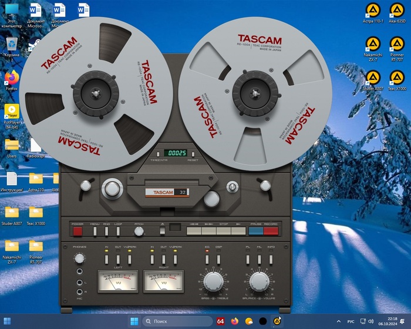Toggle the LOOP switch

point(118,231)
